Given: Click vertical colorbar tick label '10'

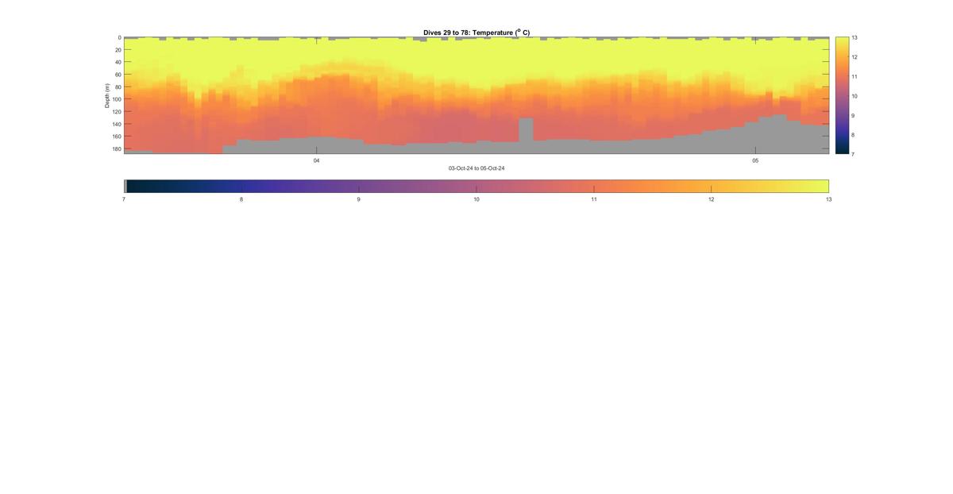Looking at the screenshot, I should click(x=855, y=96).
